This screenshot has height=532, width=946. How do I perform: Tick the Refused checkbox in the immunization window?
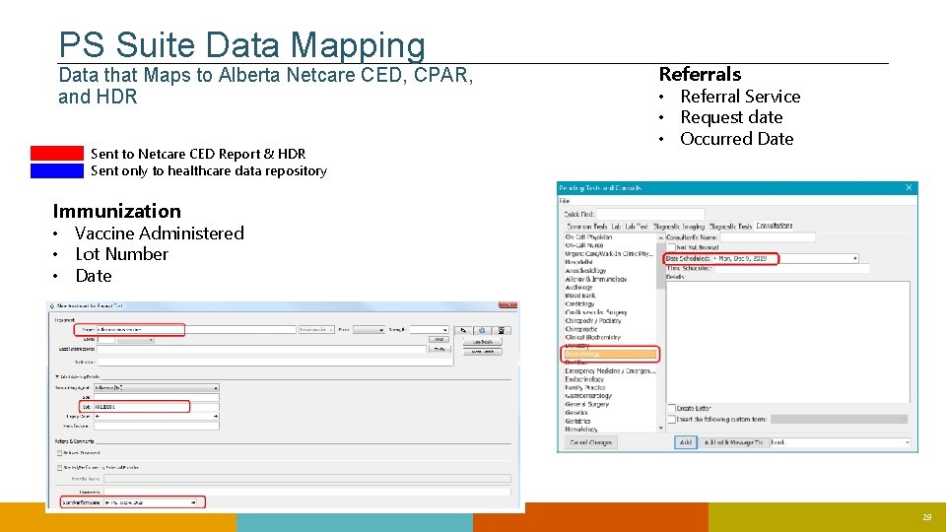59,453
